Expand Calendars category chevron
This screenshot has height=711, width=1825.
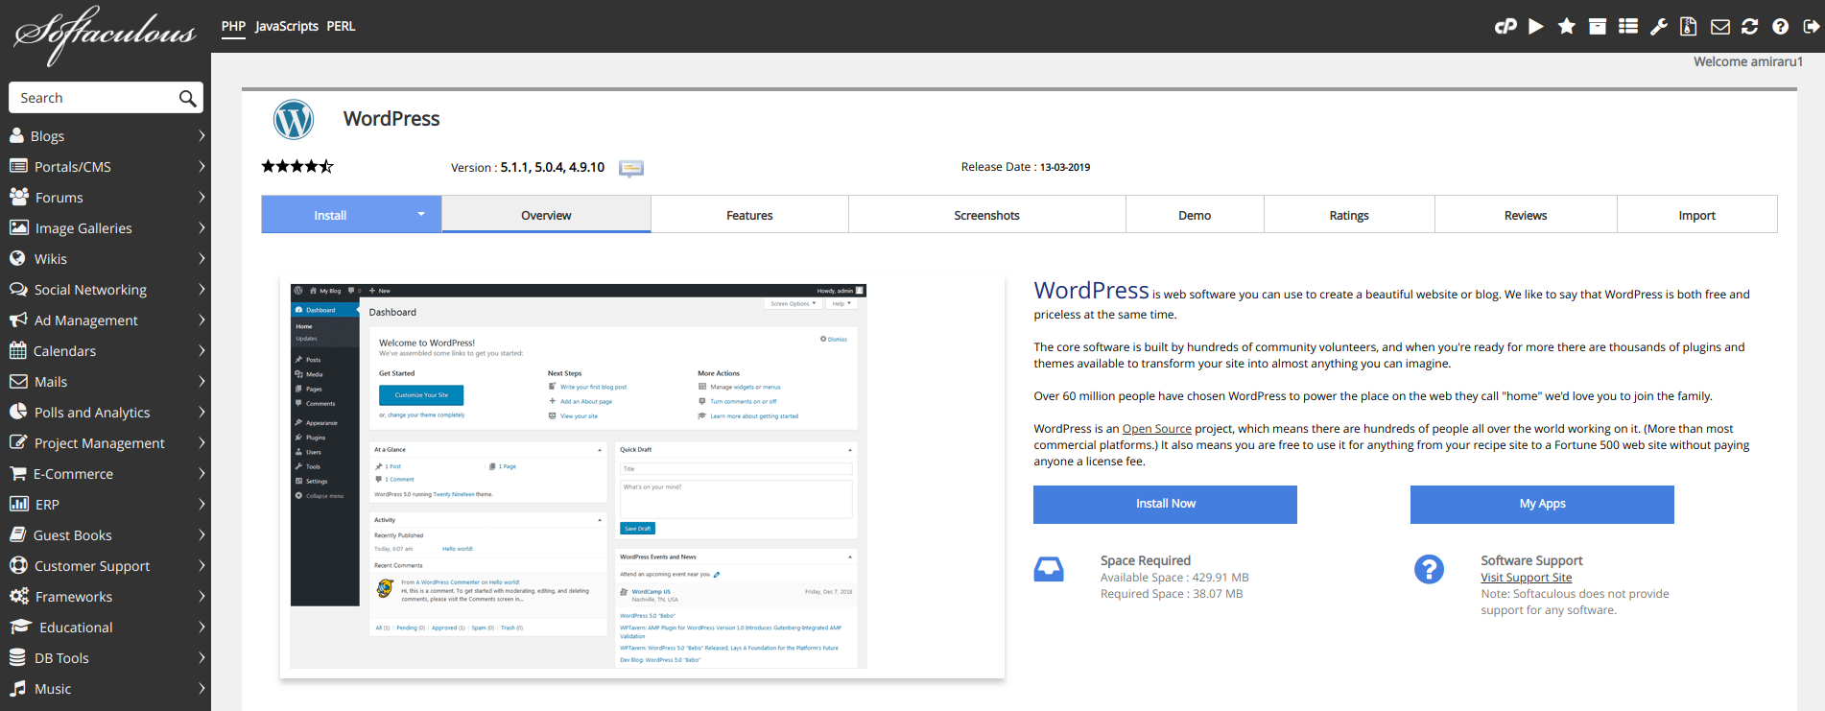click(201, 350)
